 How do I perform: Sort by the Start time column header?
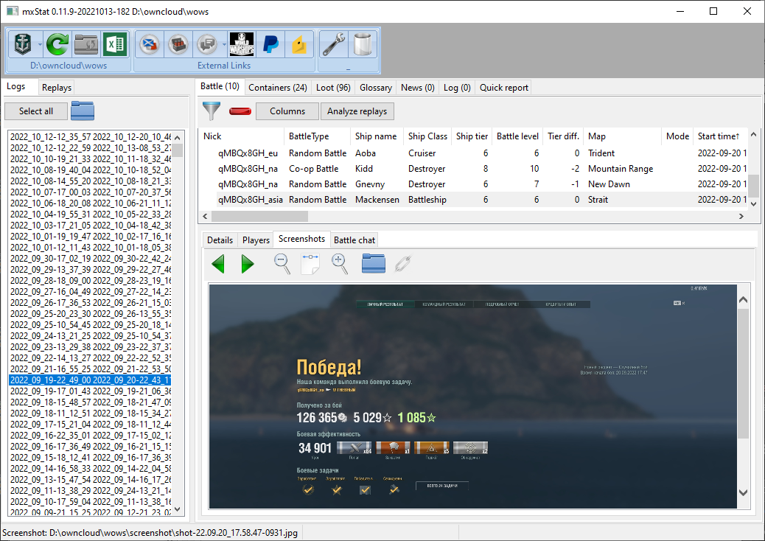click(720, 136)
